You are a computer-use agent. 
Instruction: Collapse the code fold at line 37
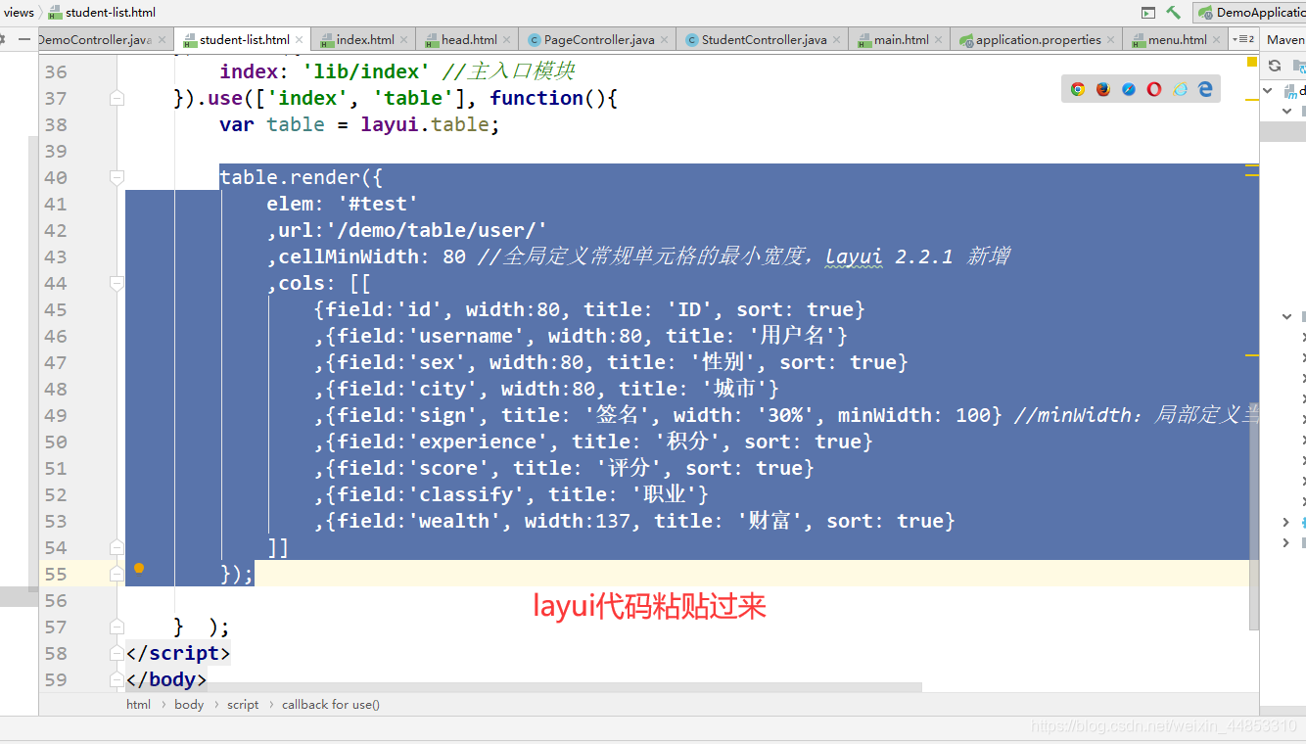pyautogui.click(x=117, y=98)
